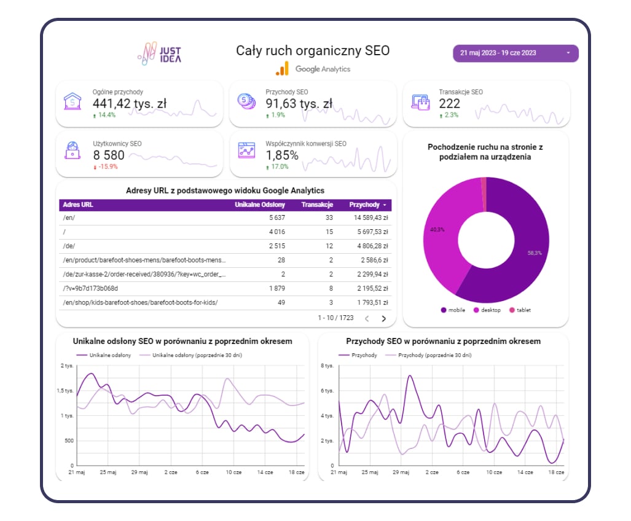Click the Google Analytics bar chart icon

pyautogui.click(x=283, y=68)
